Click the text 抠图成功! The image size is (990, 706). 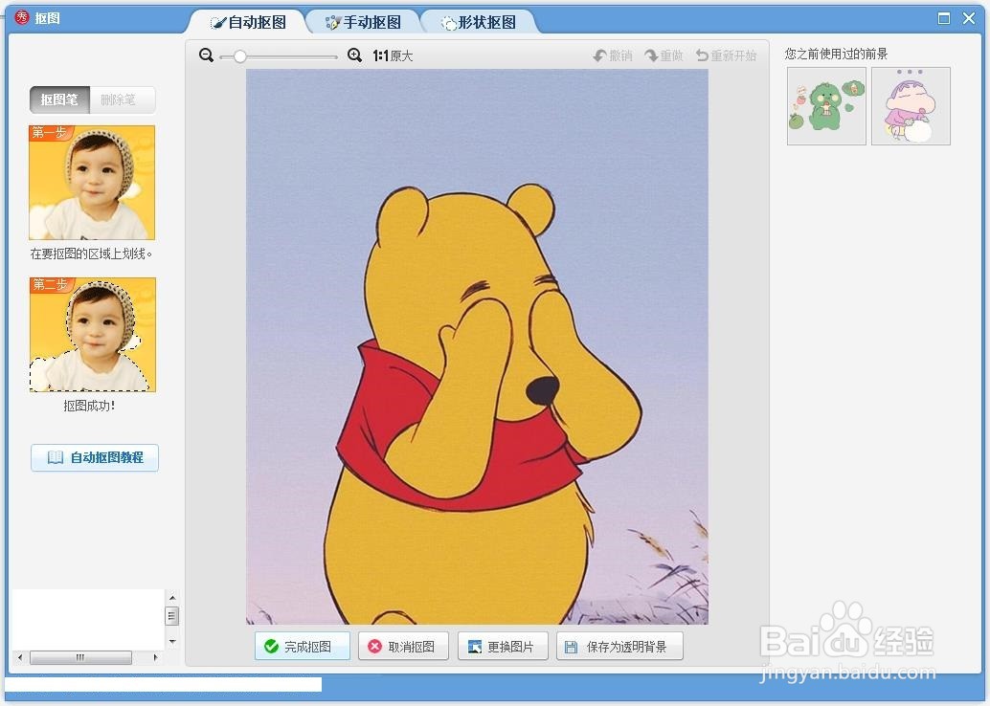pos(89,406)
